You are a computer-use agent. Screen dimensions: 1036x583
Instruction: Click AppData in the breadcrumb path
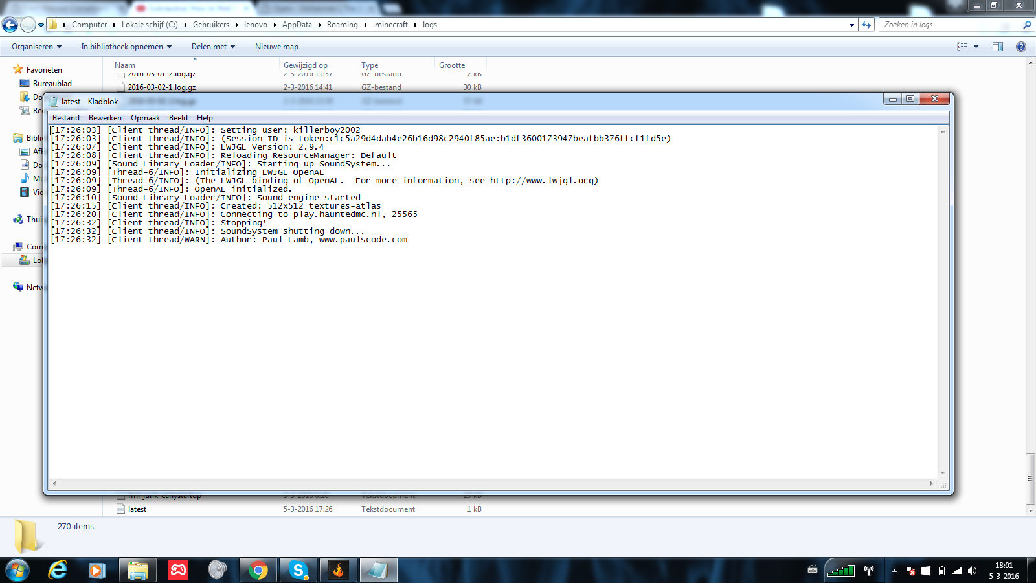297,25
